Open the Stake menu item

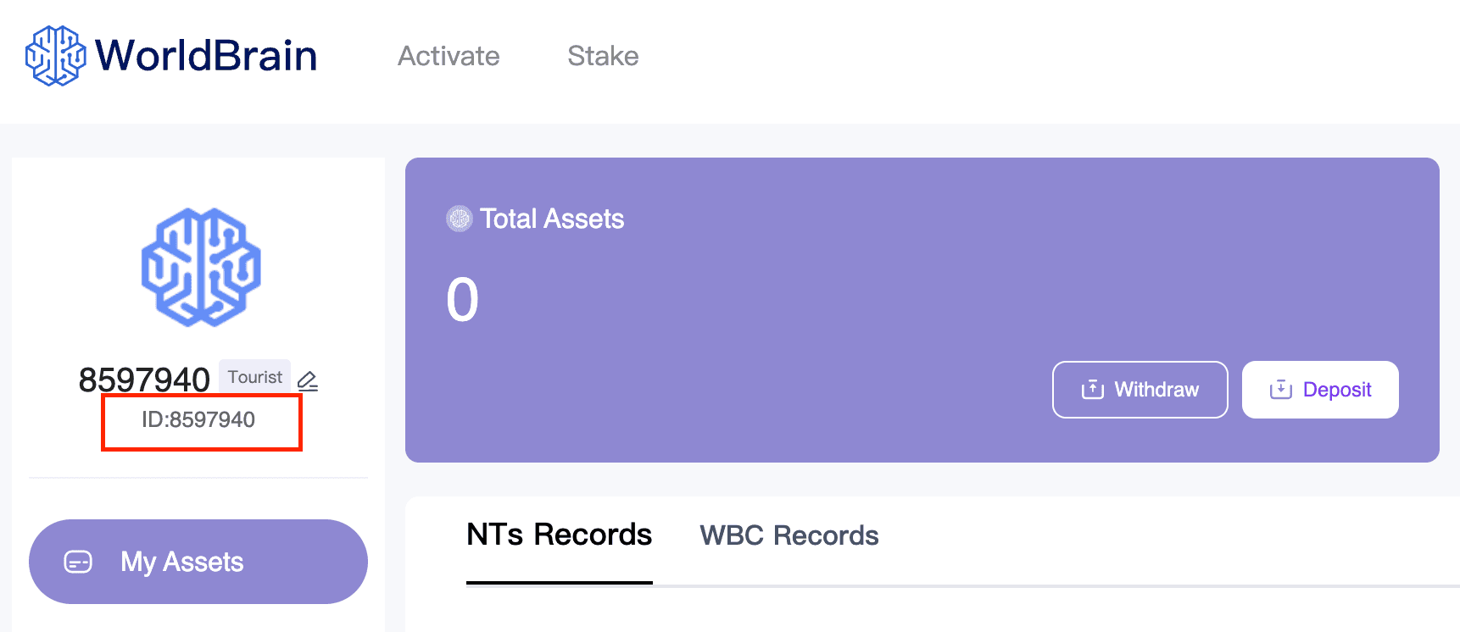click(x=603, y=56)
